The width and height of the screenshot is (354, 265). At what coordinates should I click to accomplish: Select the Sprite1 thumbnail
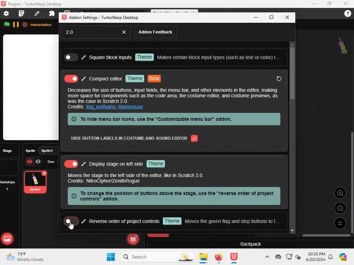[x=35, y=182]
